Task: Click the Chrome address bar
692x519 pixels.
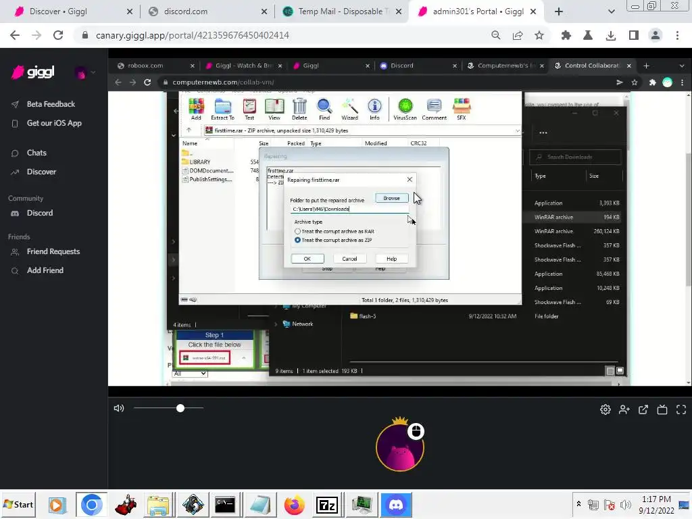Action: pyautogui.click(x=282, y=35)
